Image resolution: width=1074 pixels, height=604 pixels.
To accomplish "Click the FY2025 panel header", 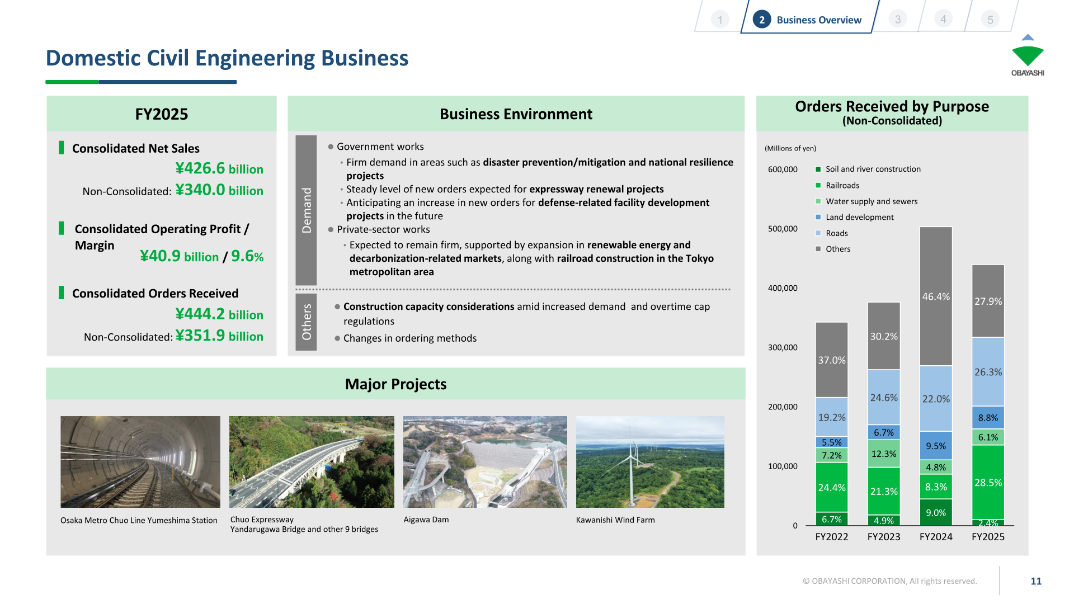I will click(x=162, y=114).
